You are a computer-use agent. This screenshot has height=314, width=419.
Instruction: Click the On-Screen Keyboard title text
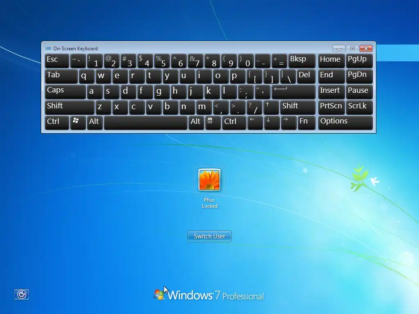pyautogui.click(x=75, y=49)
